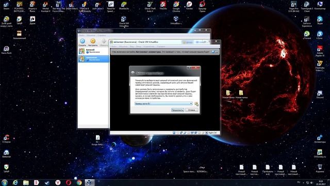Open the optical drive selection dropdown

point(163,103)
